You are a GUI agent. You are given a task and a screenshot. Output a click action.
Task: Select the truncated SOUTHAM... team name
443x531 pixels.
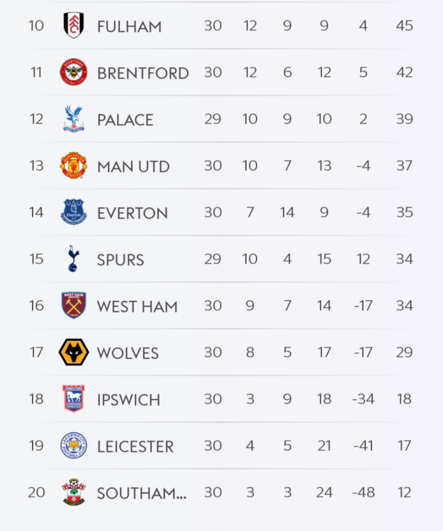click(142, 494)
